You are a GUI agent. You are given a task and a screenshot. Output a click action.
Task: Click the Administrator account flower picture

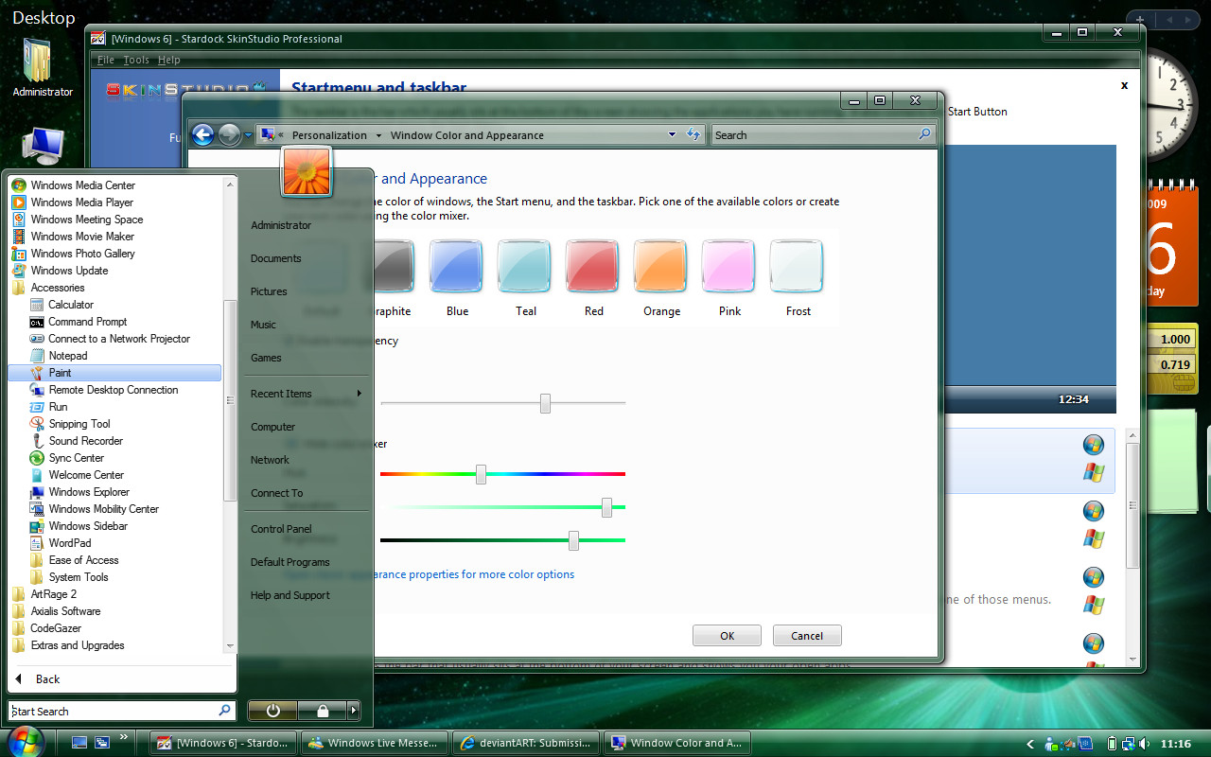point(305,172)
